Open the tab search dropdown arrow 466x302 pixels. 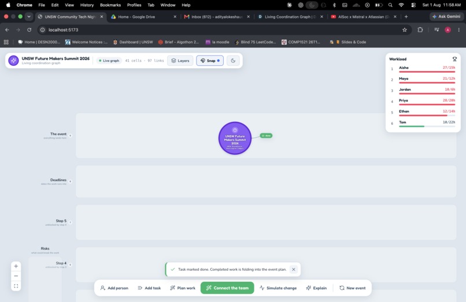[29, 17]
